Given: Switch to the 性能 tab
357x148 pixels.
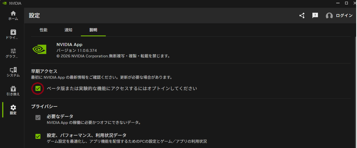Looking at the screenshot, I should (43, 30).
